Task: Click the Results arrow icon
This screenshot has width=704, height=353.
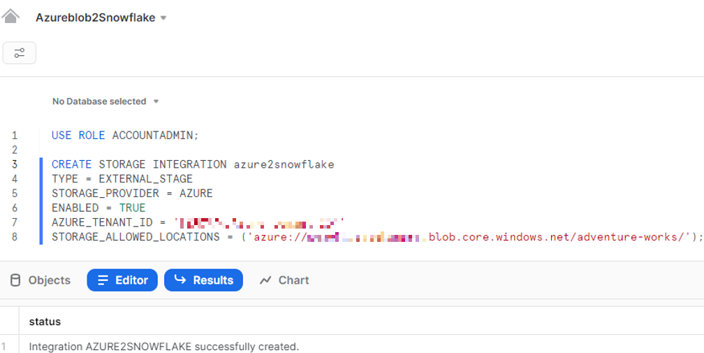Action: [x=180, y=280]
